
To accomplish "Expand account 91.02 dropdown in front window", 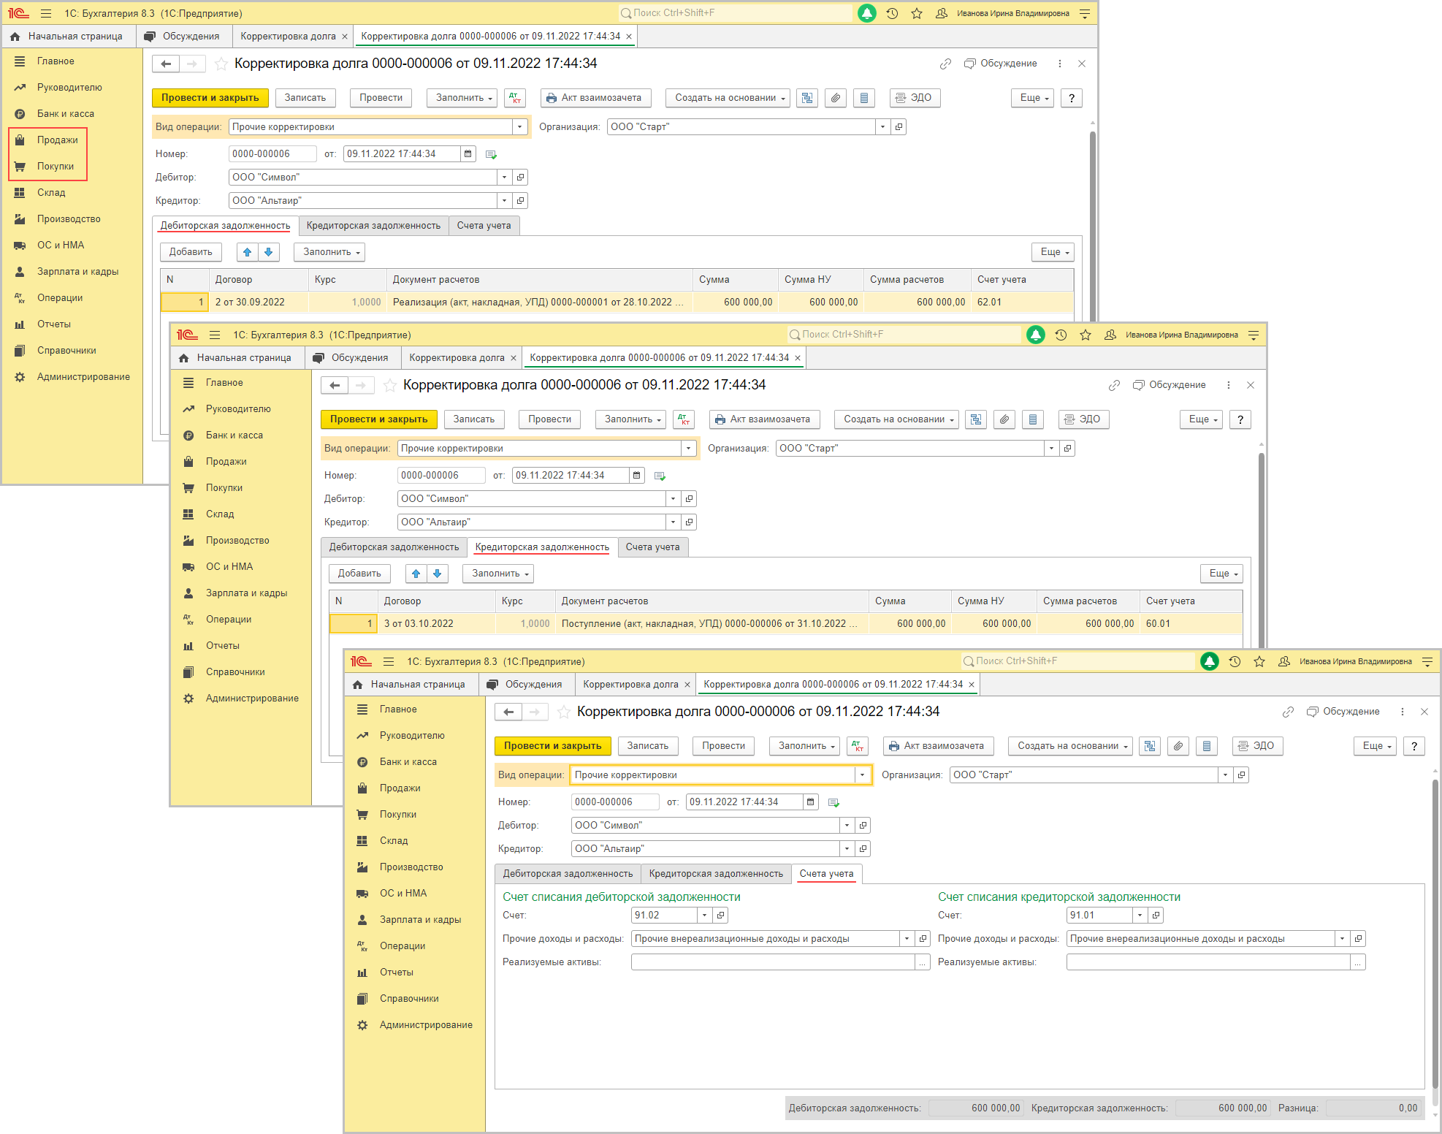I will coord(704,916).
